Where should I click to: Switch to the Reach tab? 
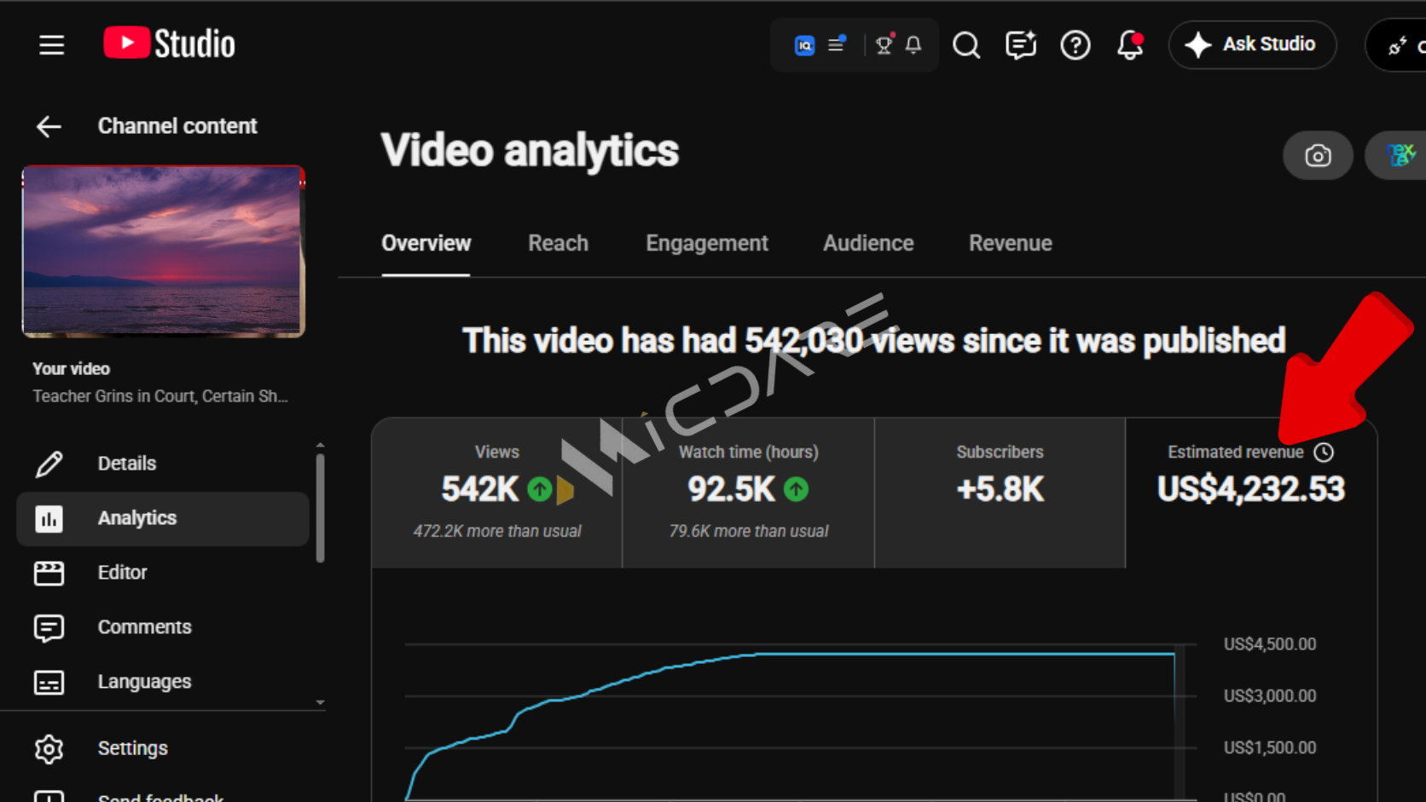pyautogui.click(x=558, y=244)
